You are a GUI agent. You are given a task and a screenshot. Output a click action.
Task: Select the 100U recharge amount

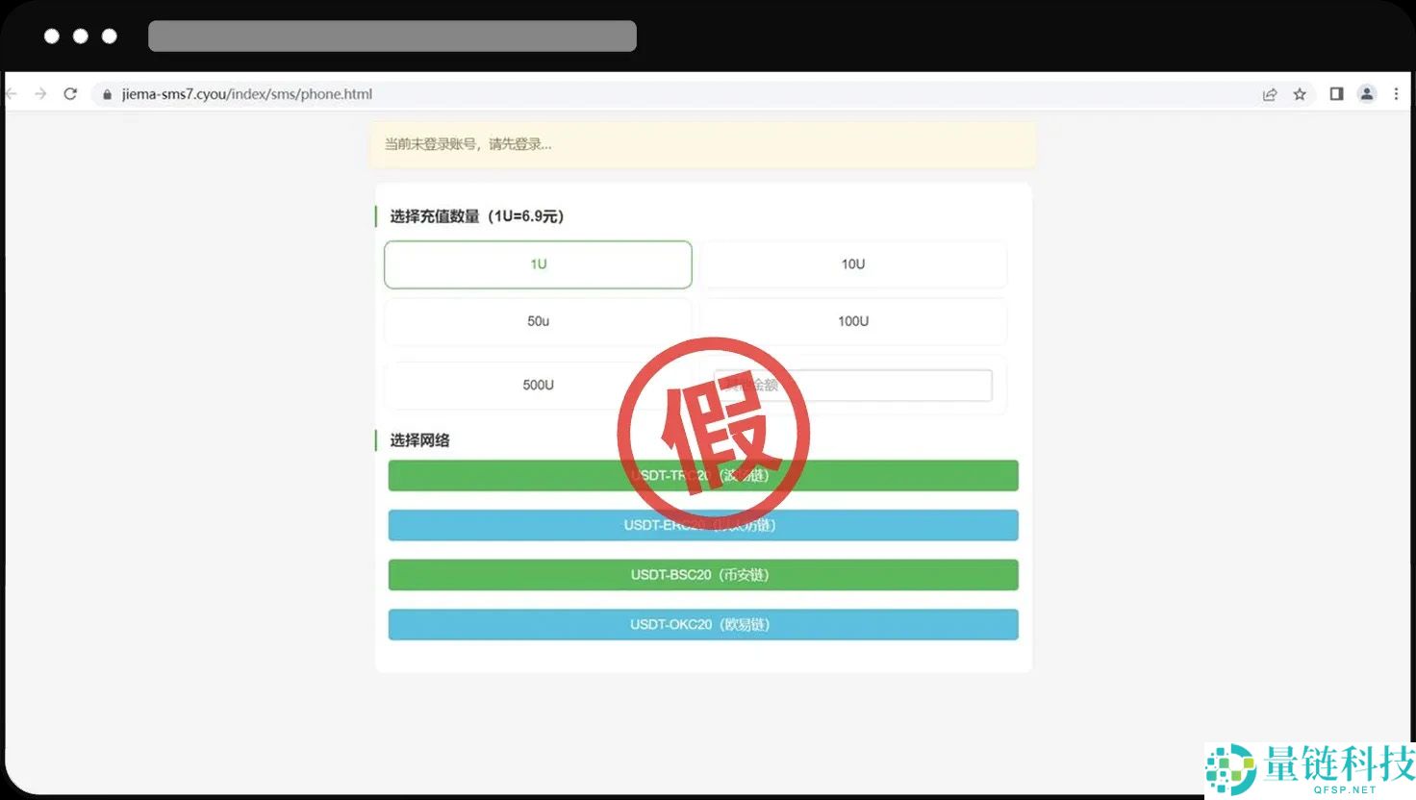pyautogui.click(x=853, y=321)
